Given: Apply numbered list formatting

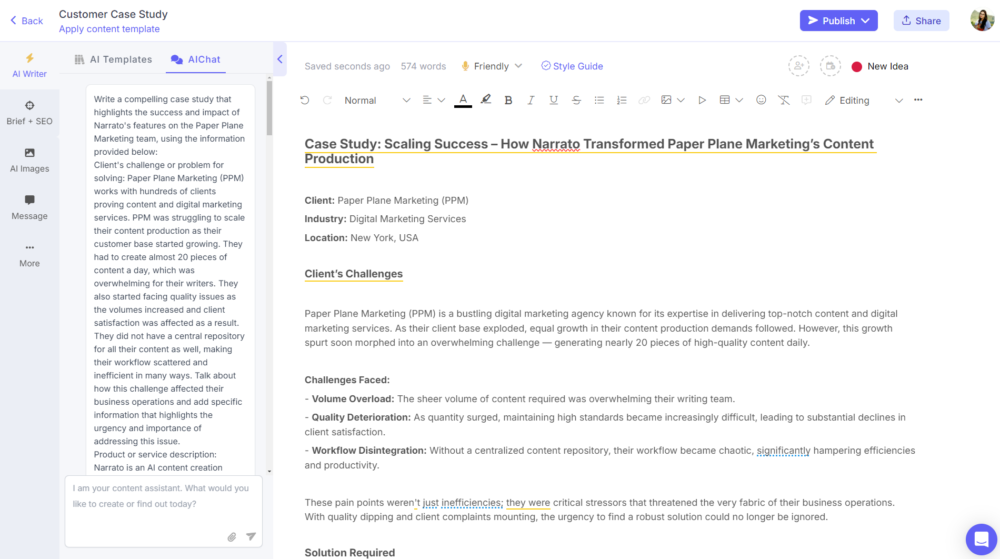Looking at the screenshot, I should [x=622, y=100].
